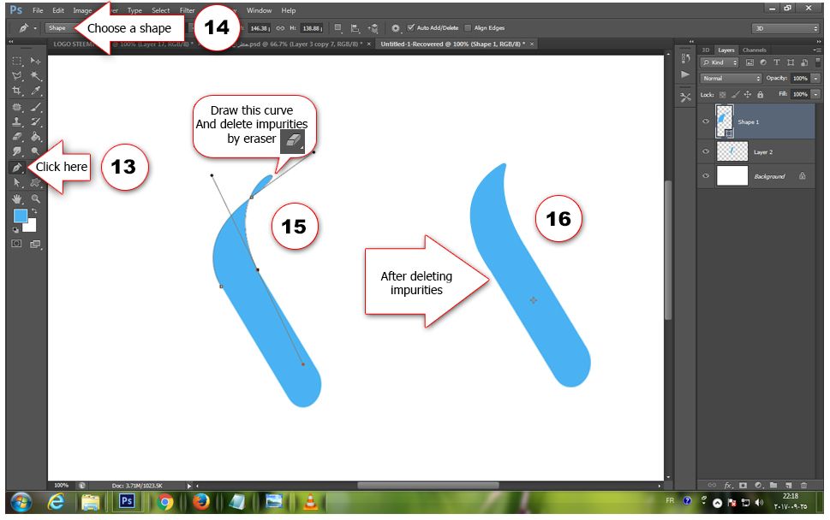Toggle lock transparent pixels
This screenshot has height=520, width=830.
click(723, 95)
